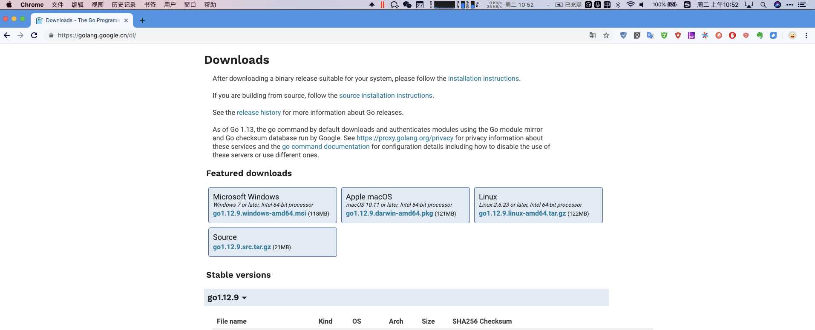Viewport: 815px width, 330px height.
Task: Go forward with the forward arrow
Action: (x=20, y=35)
